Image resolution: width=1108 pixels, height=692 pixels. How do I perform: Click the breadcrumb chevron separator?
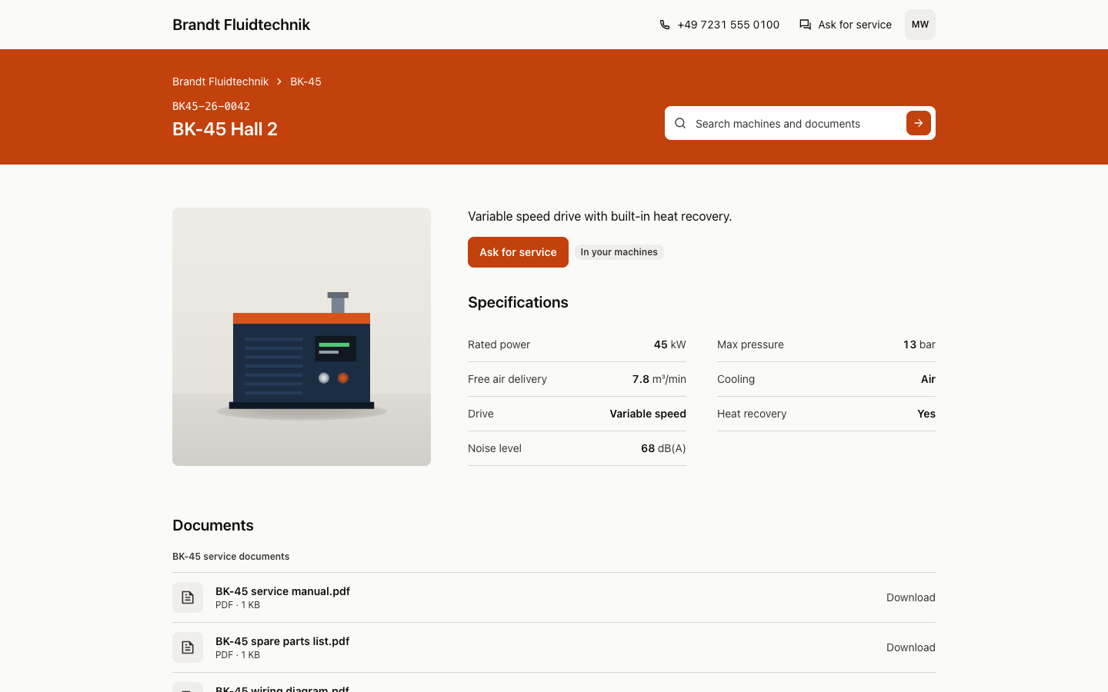(x=279, y=82)
